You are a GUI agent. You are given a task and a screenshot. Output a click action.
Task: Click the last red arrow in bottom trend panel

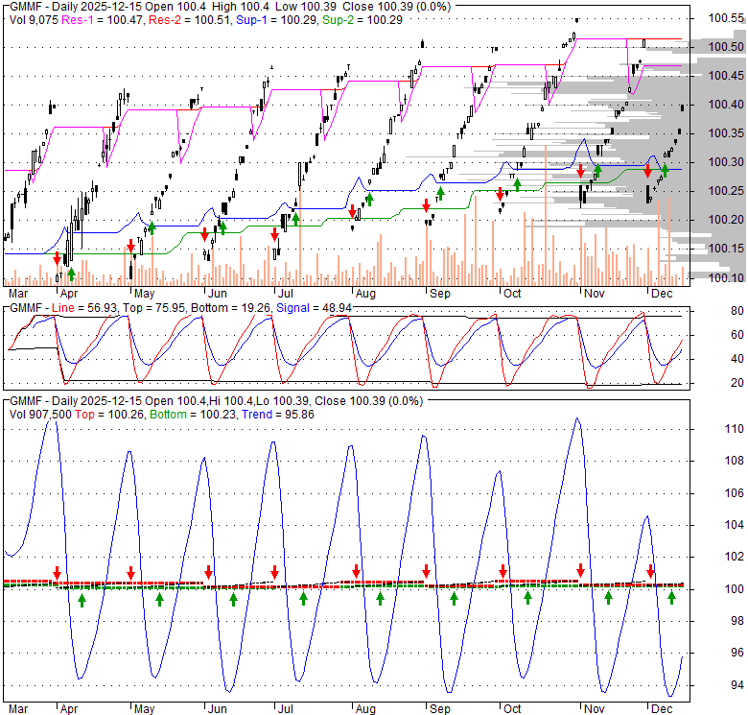[x=650, y=572]
